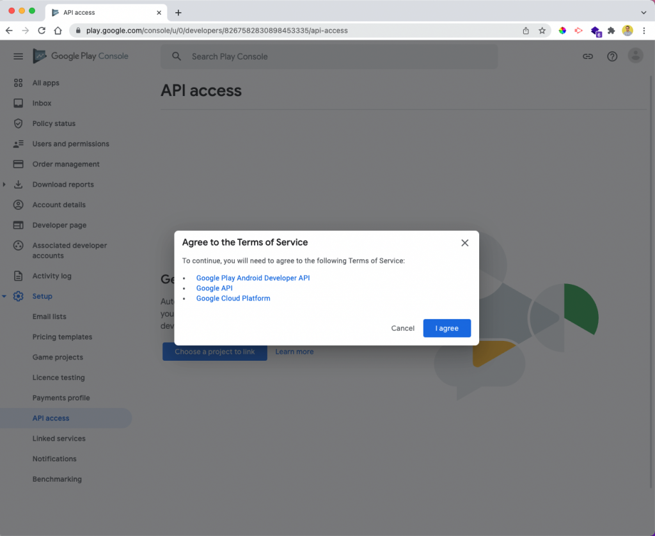Open Pricing templates menu item
655x536 pixels.
(62, 336)
